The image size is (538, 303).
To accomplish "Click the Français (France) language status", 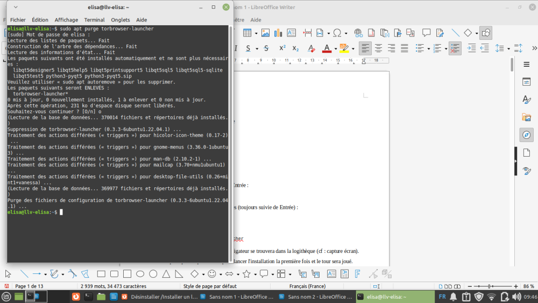I will pos(307,286).
